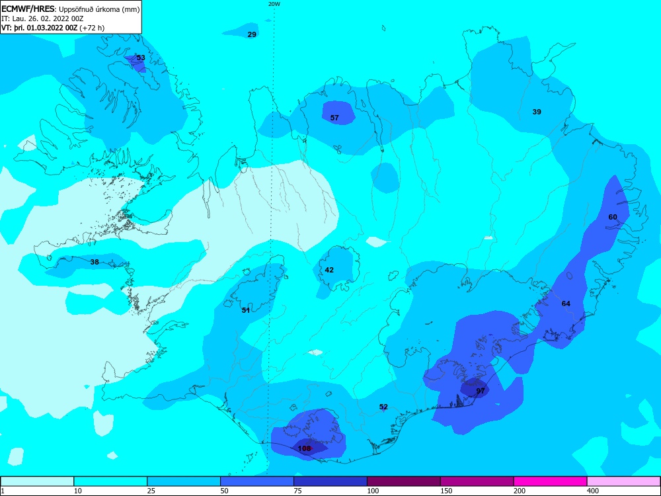The height and width of the screenshot is (496, 661).
Task: Click the 51 precipitation value label
Action: click(x=246, y=310)
